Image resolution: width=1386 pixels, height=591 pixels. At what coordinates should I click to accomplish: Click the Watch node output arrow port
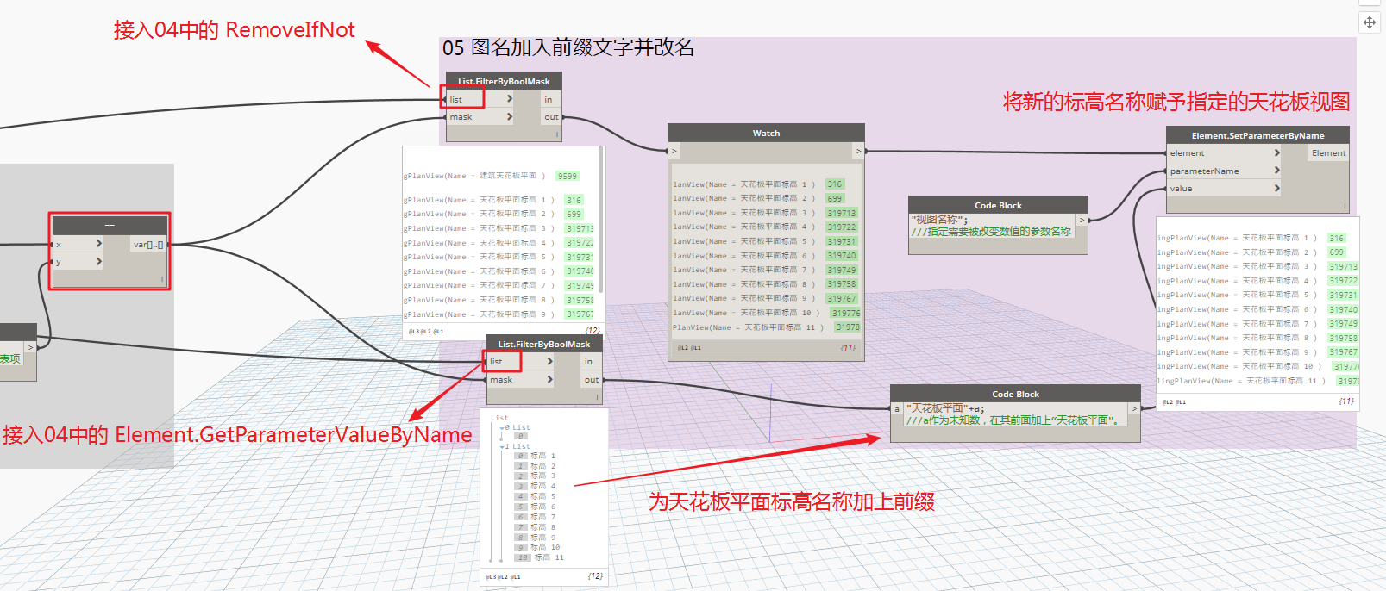click(858, 151)
